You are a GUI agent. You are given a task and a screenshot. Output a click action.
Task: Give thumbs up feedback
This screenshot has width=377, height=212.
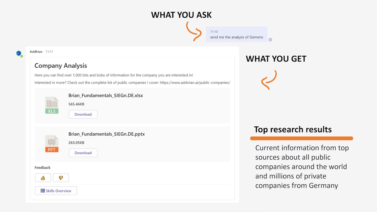click(43, 178)
